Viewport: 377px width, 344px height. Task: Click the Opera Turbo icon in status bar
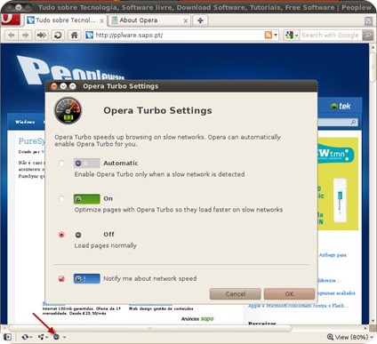pos(56,337)
